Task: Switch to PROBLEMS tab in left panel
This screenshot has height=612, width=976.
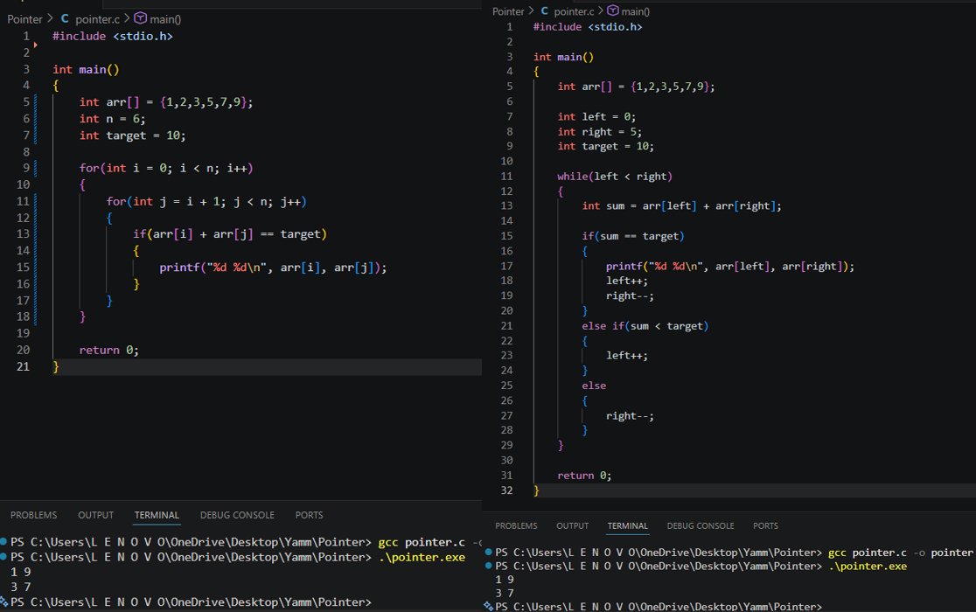Action: click(33, 515)
